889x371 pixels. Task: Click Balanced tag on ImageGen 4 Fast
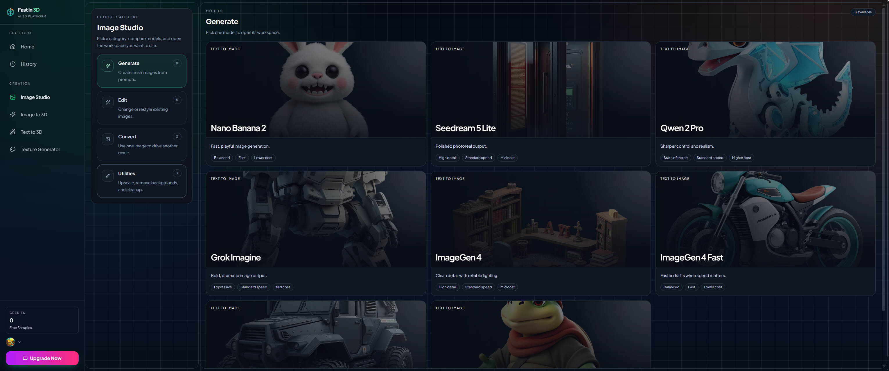(671, 287)
